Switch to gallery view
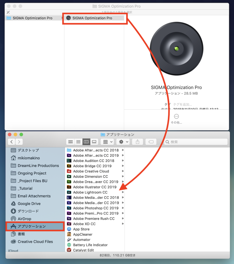234x264 pixels. [94, 142]
